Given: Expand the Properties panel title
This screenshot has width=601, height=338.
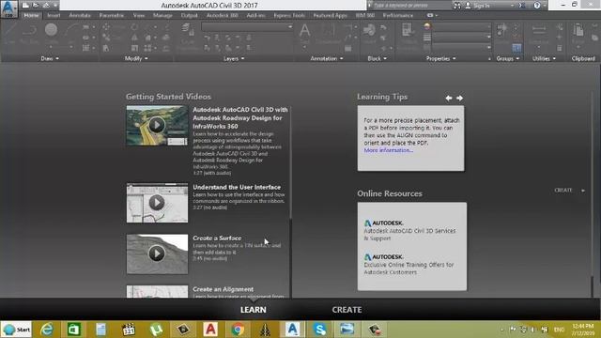Looking at the screenshot, I should pyautogui.click(x=440, y=58).
